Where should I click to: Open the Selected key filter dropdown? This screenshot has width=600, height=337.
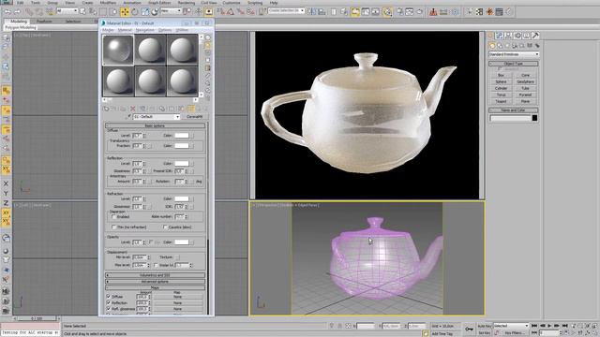(511, 326)
